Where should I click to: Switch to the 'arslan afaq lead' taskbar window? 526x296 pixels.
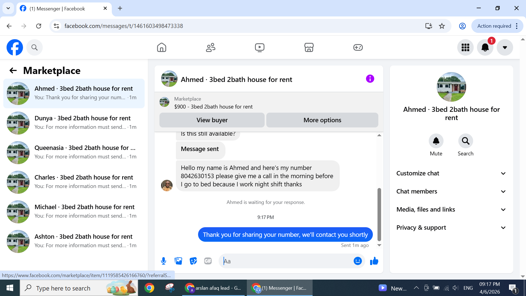(214, 288)
